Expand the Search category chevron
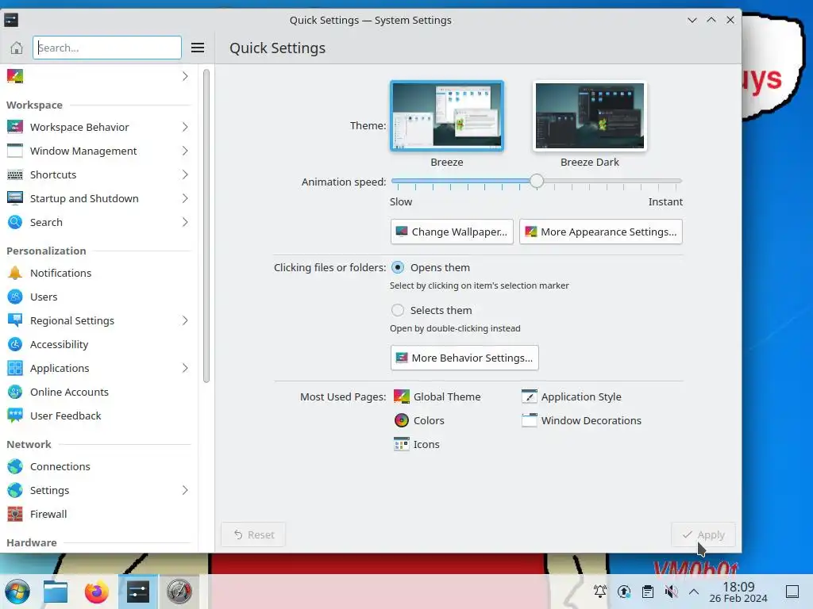 click(185, 222)
